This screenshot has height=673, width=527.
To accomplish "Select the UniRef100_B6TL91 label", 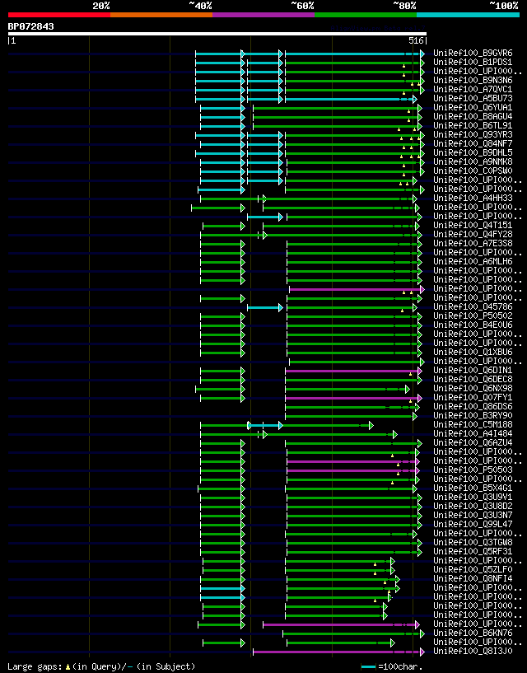I will click(473, 126).
